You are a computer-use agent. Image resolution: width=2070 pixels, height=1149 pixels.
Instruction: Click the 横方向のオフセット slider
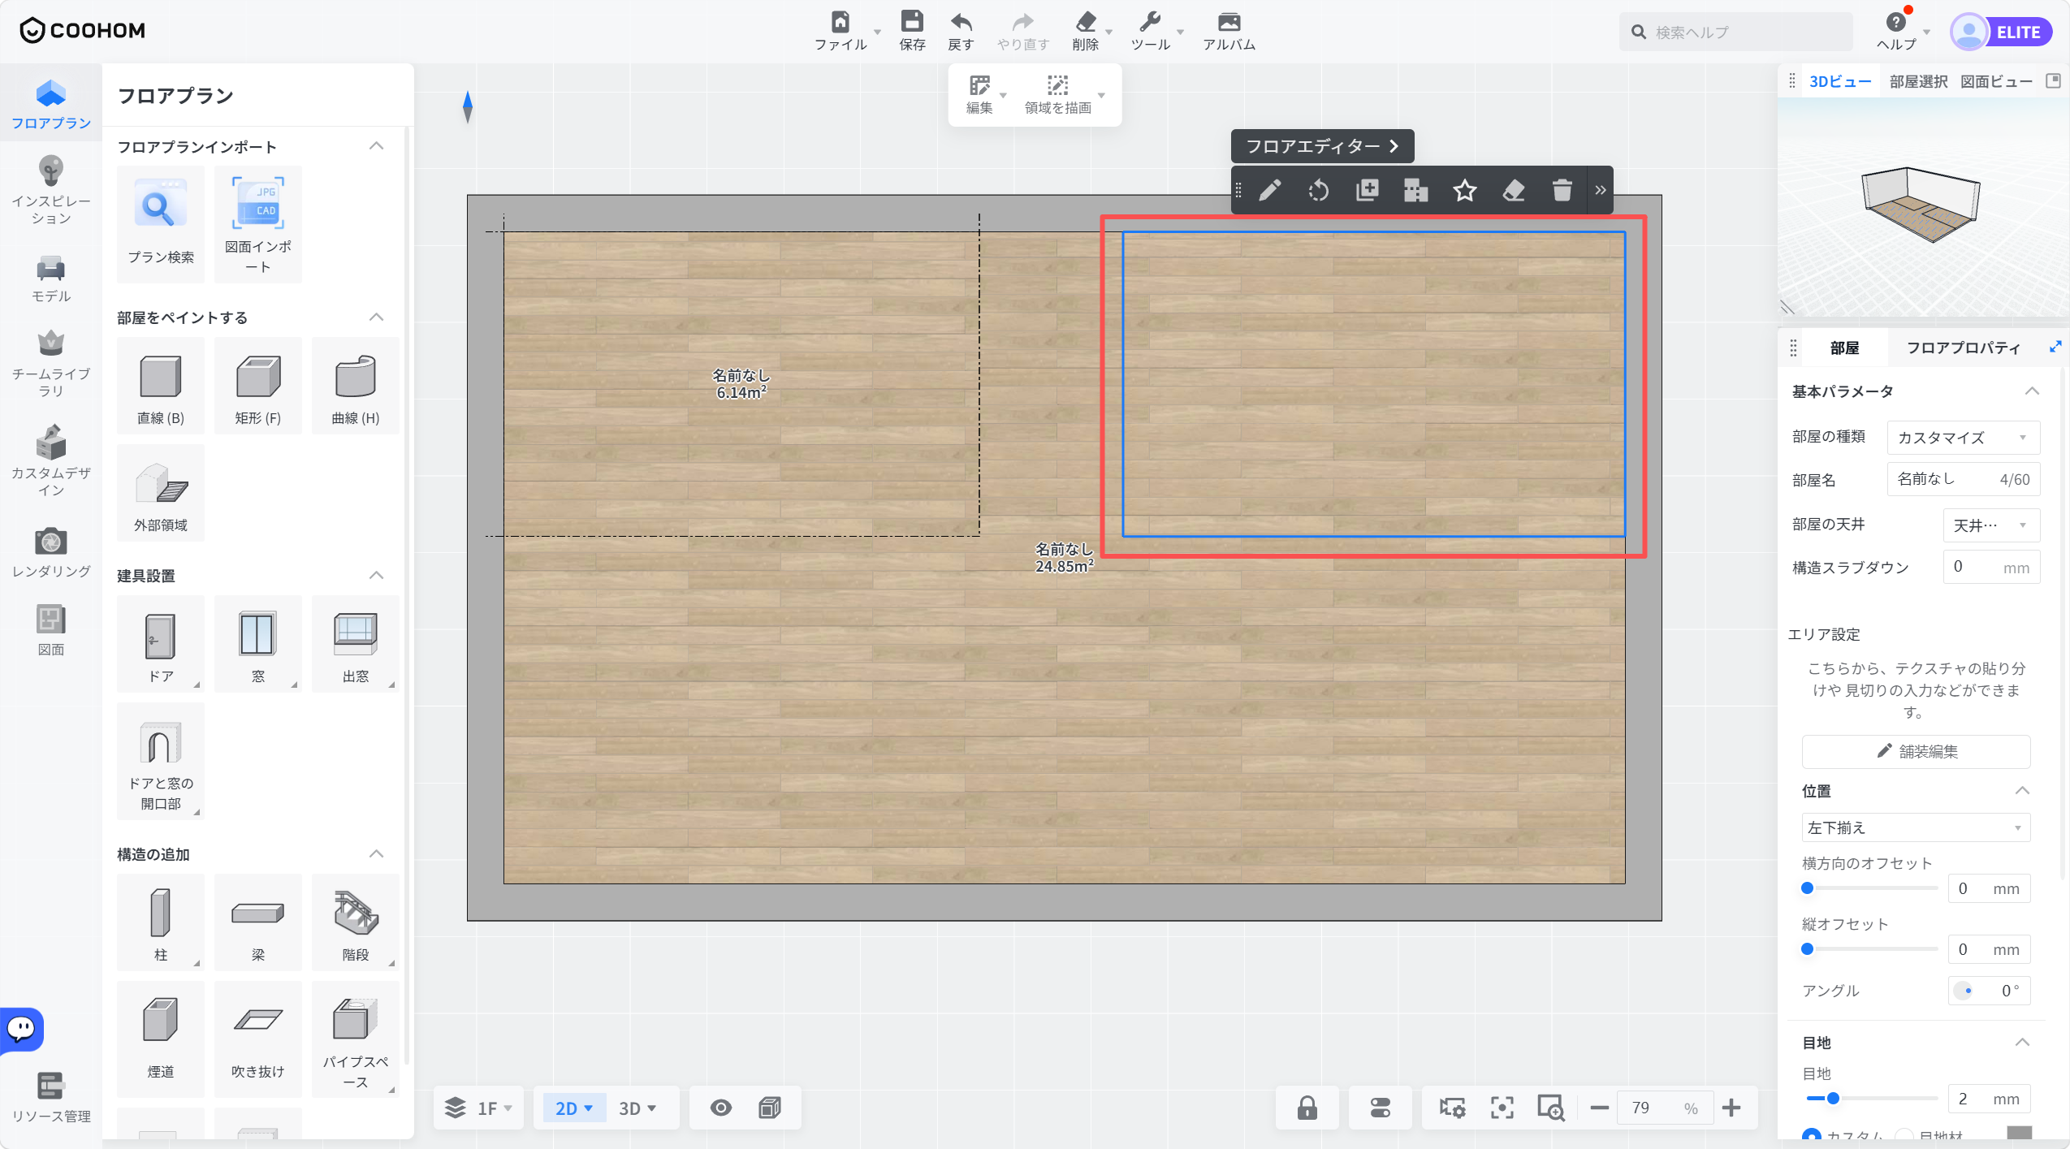point(1872,888)
